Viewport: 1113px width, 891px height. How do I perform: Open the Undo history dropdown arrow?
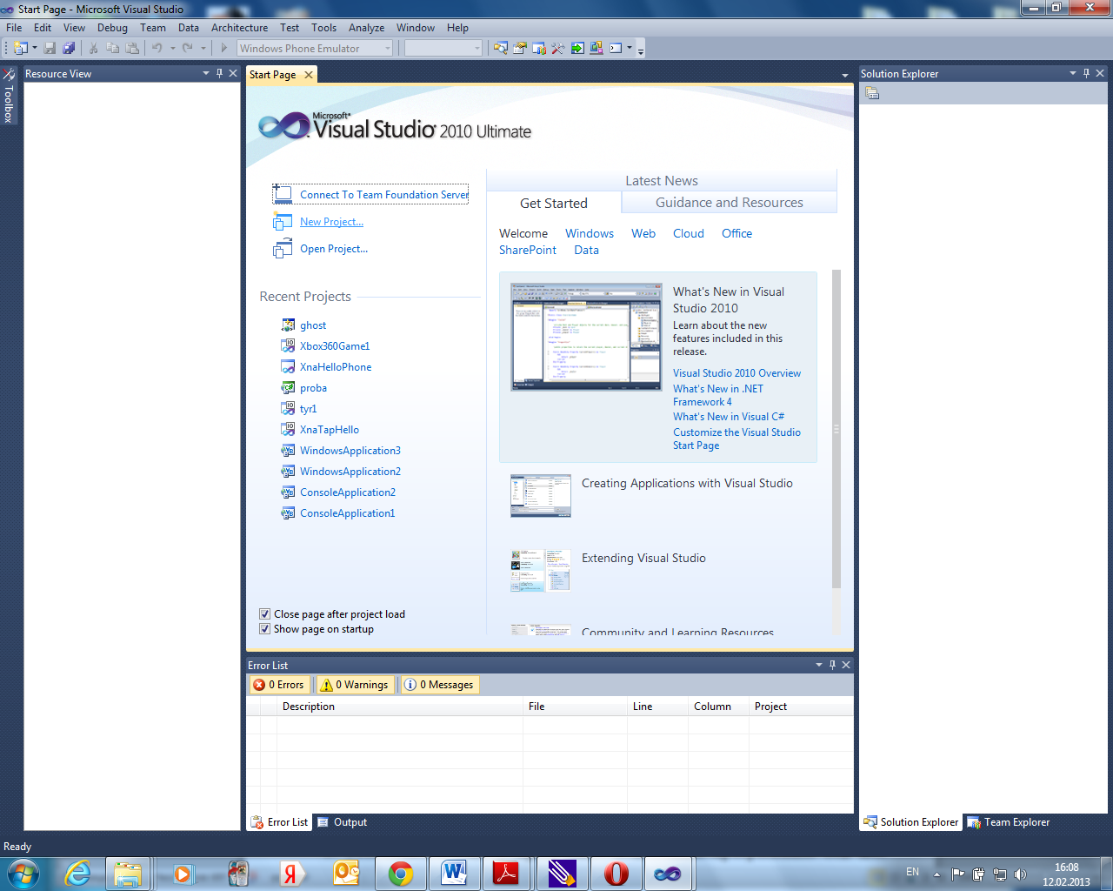172,49
